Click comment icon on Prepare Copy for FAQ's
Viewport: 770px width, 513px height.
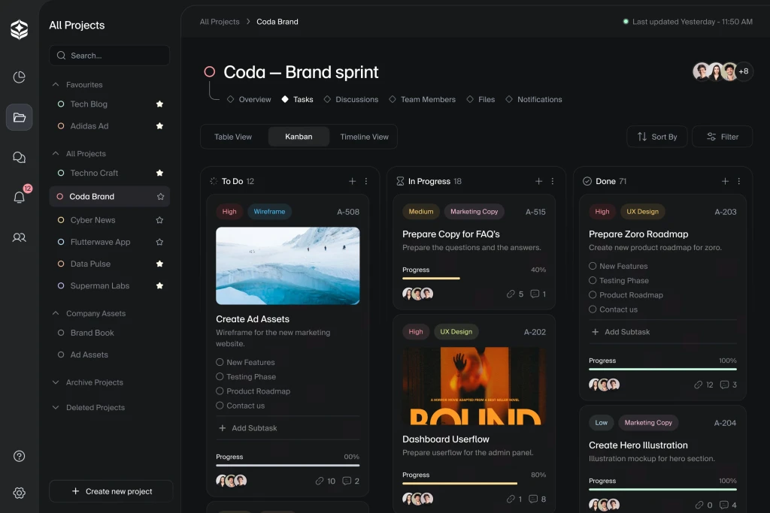click(535, 294)
